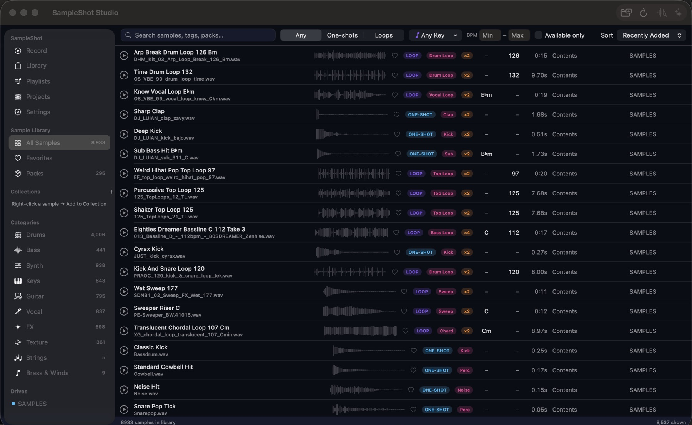
Task: Select All Samples in sidebar
Action: 59,143
